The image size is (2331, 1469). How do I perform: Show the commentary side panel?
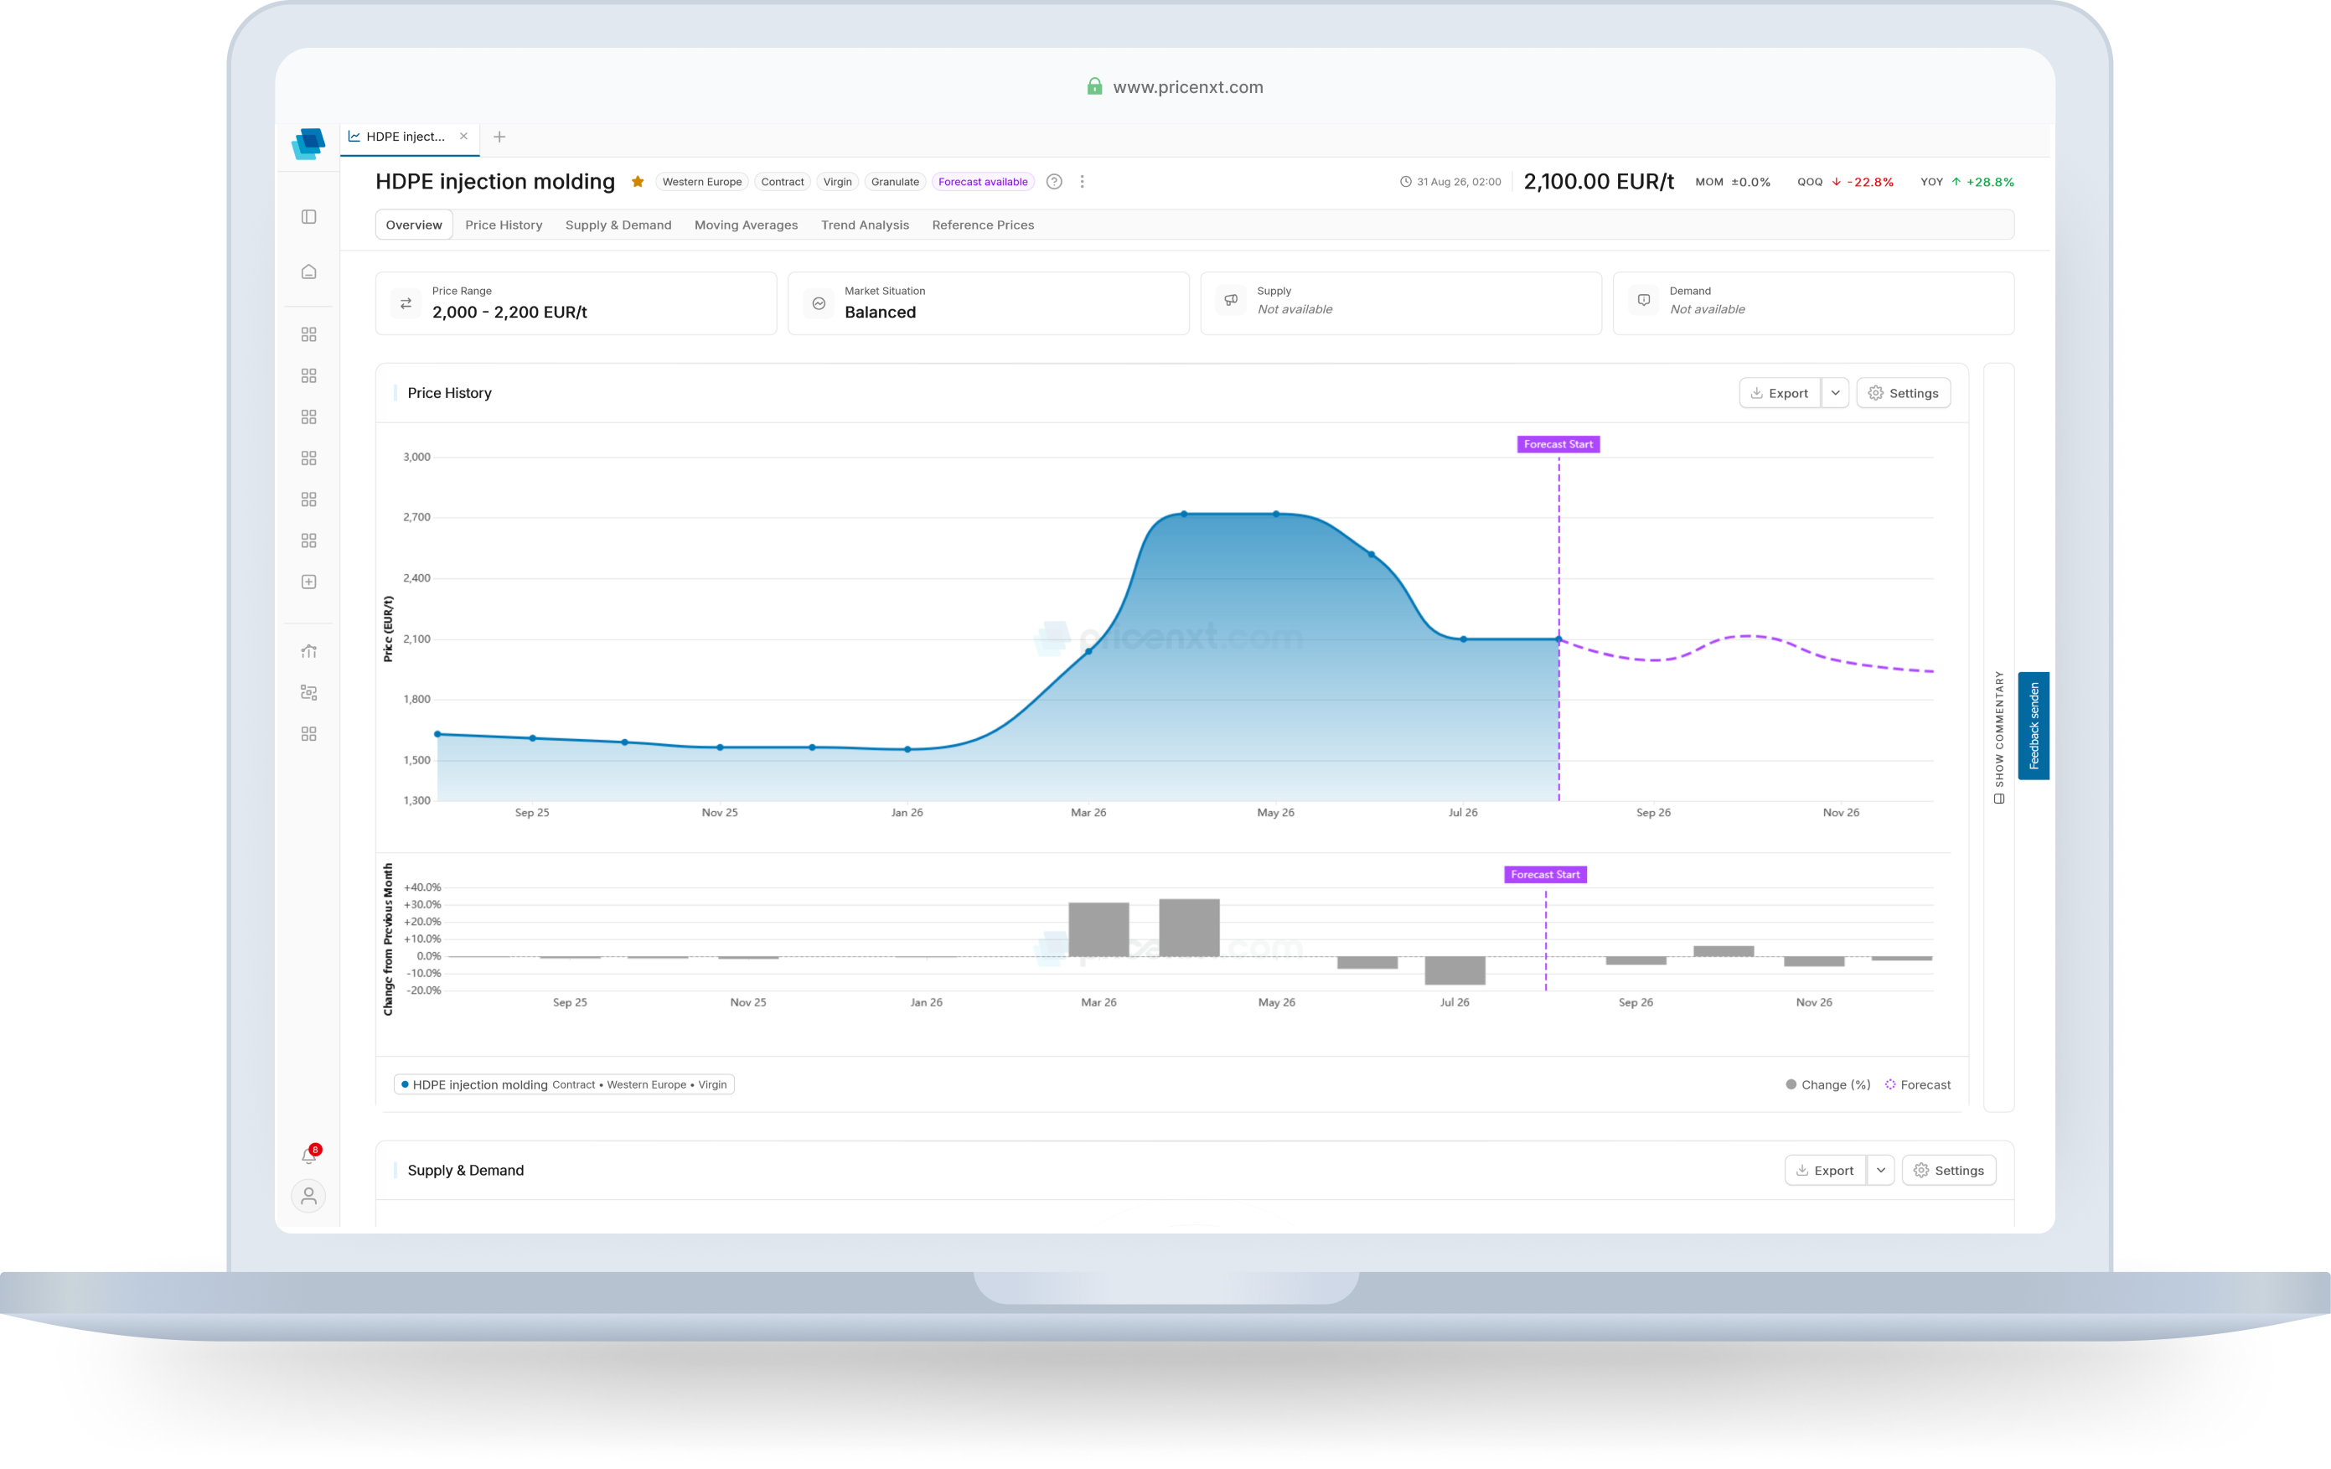pos(1999,737)
